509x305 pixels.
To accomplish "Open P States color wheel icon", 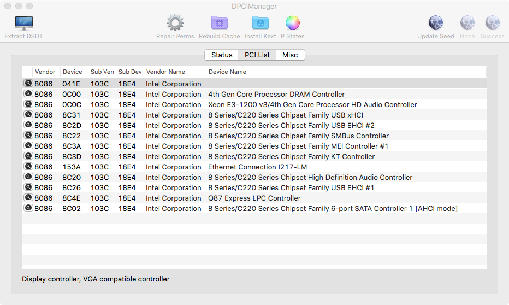I will tap(293, 24).
